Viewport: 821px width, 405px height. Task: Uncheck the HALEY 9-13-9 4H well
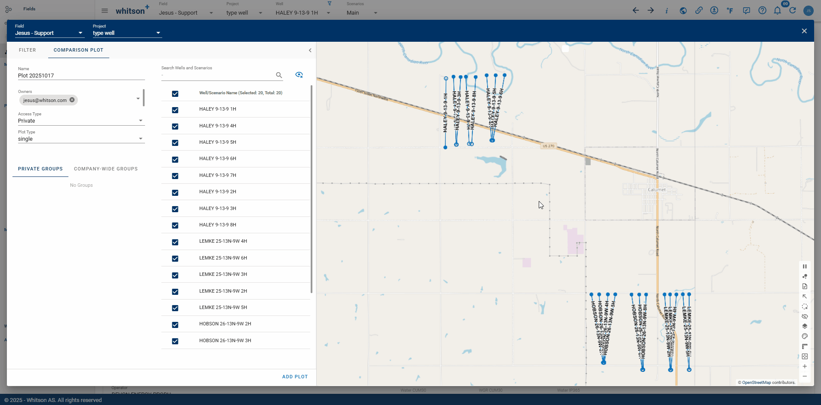175,127
